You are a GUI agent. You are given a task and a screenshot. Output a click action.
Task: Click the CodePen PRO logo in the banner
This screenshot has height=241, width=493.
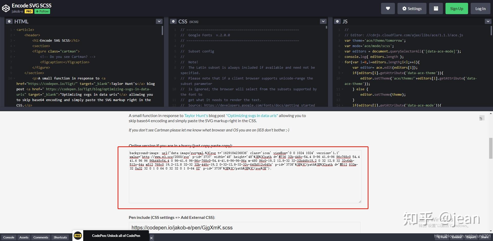[x=78, y=235]
